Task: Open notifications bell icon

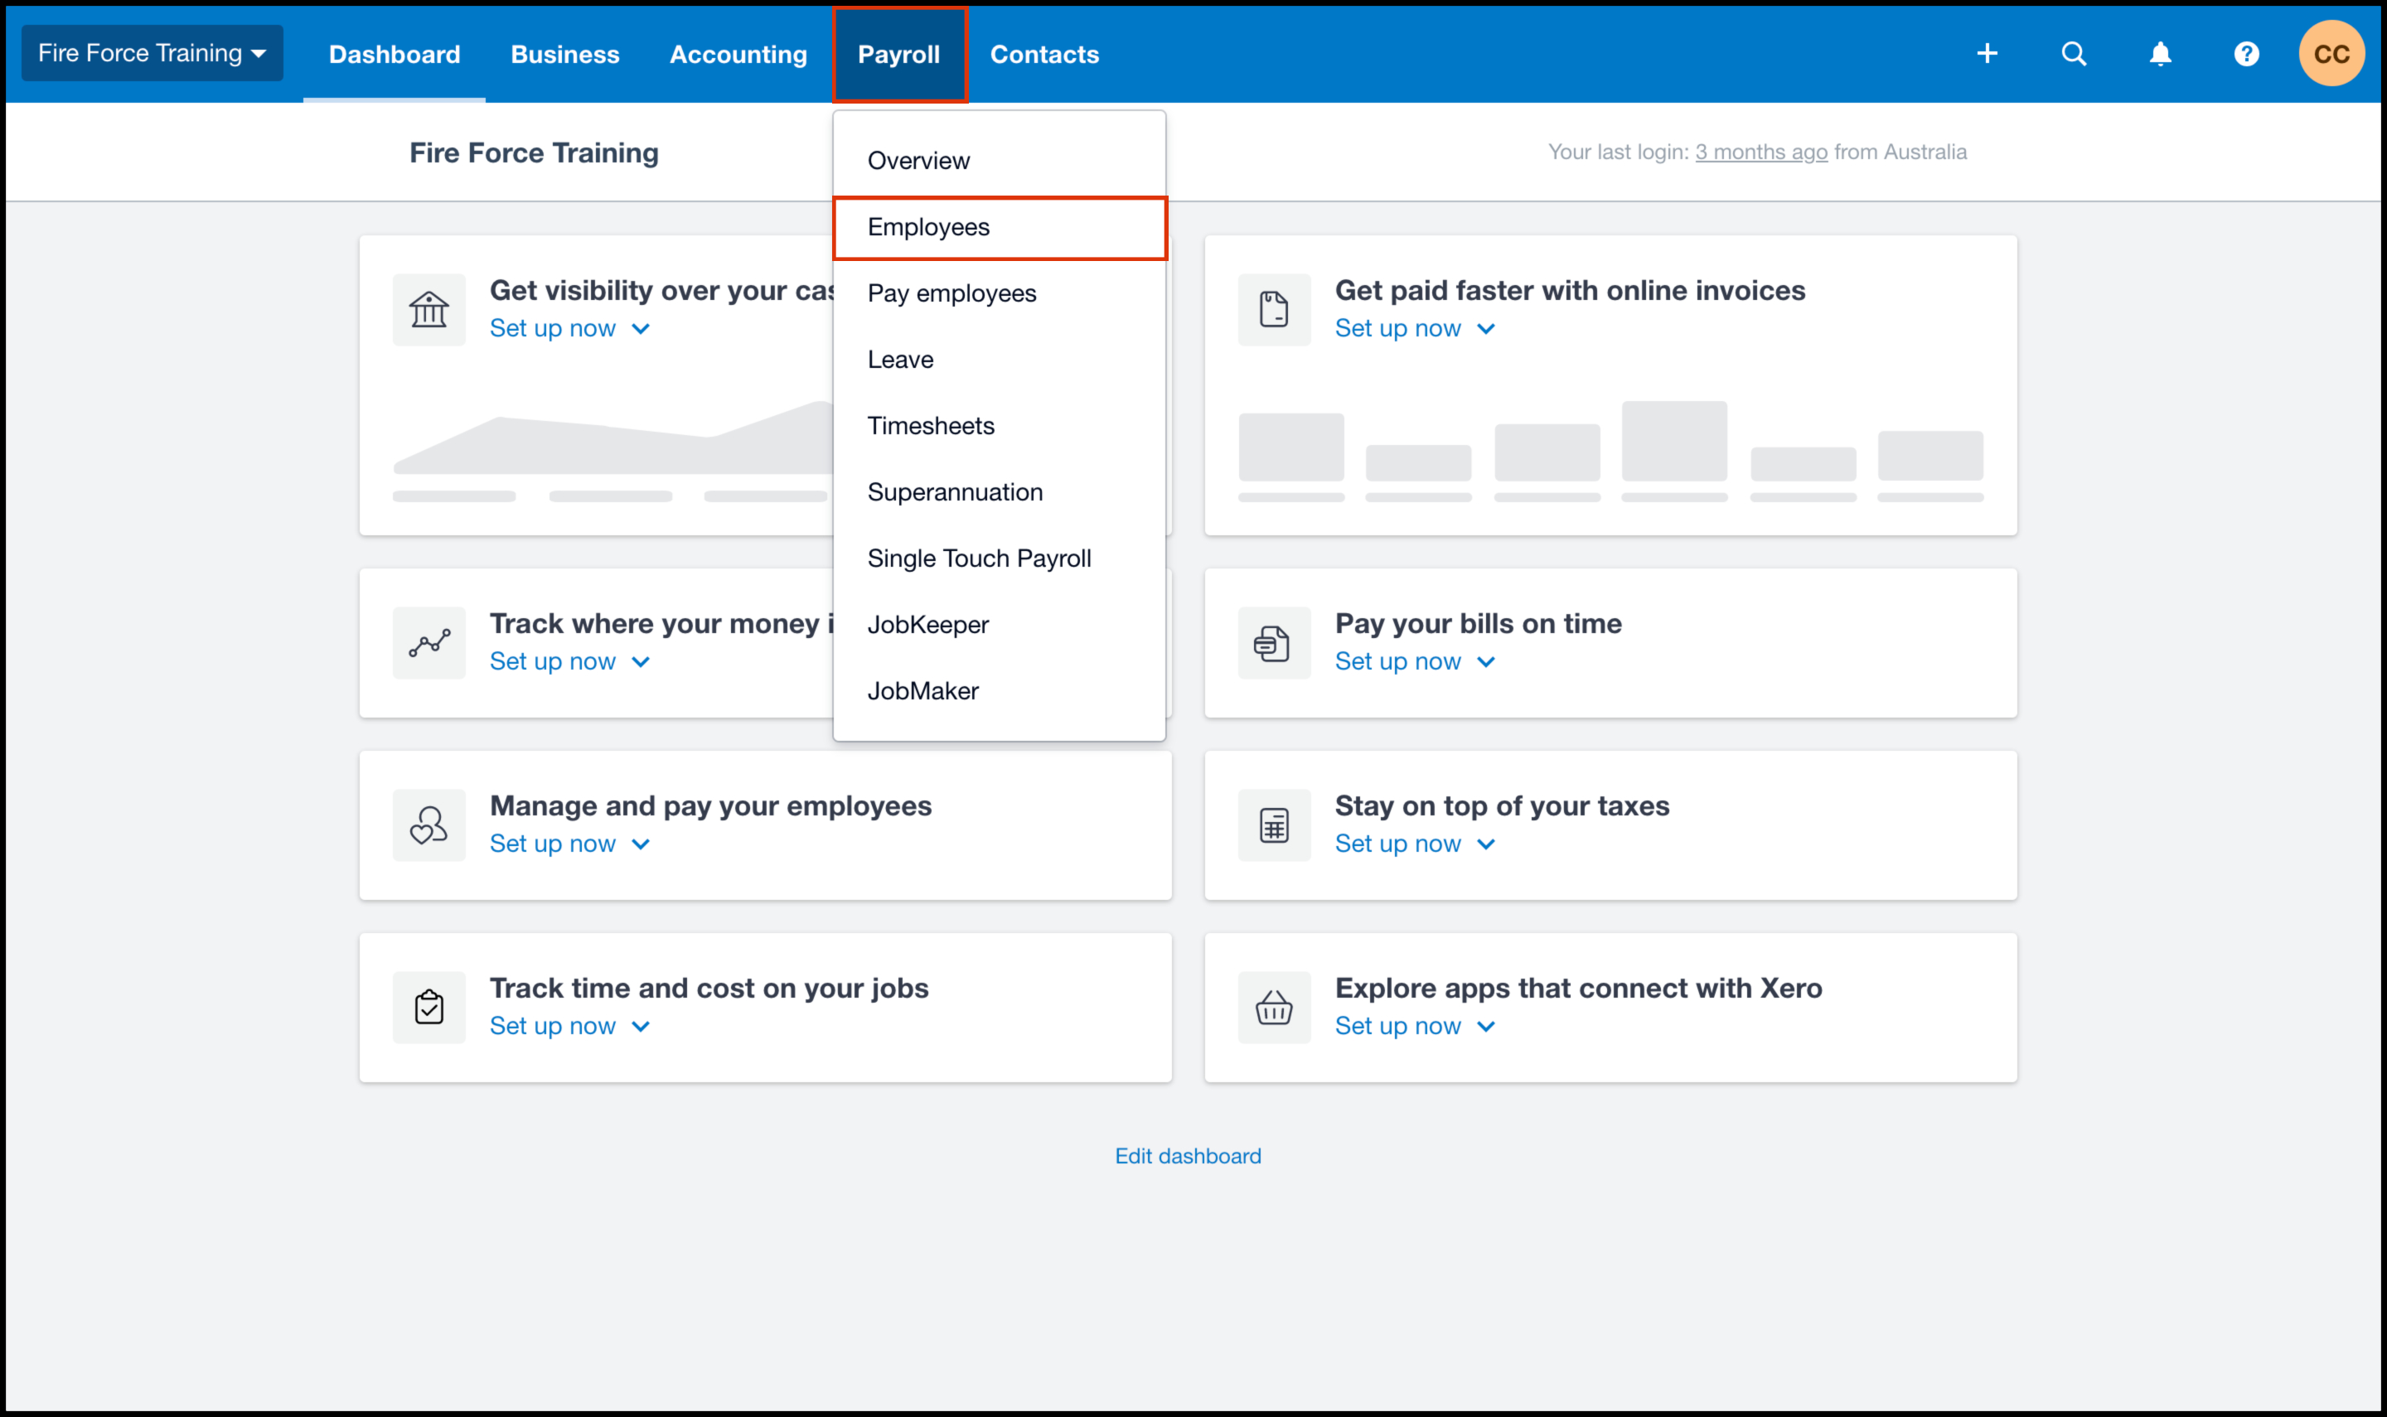Action: pyautogui.click(x=2160, y=55)
